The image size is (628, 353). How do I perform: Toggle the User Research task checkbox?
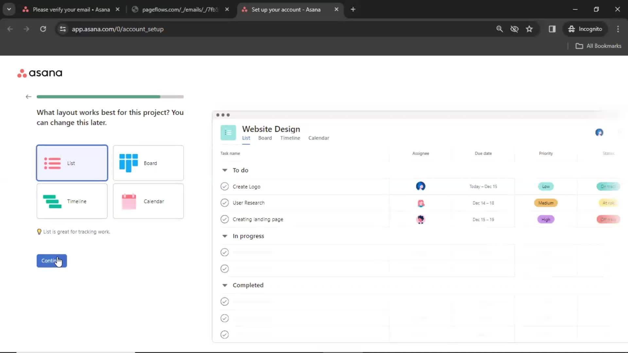pyautogui.click(x=225, y=203)
